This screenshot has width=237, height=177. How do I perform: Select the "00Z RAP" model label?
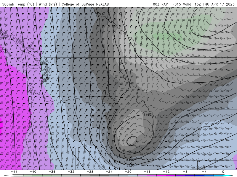point(160,4)
